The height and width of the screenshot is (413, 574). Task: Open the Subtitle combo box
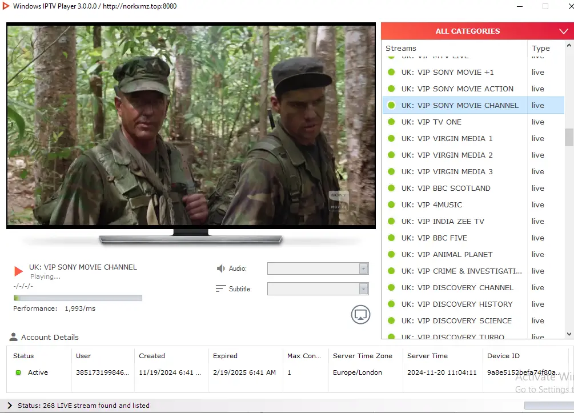coord(318,289)
